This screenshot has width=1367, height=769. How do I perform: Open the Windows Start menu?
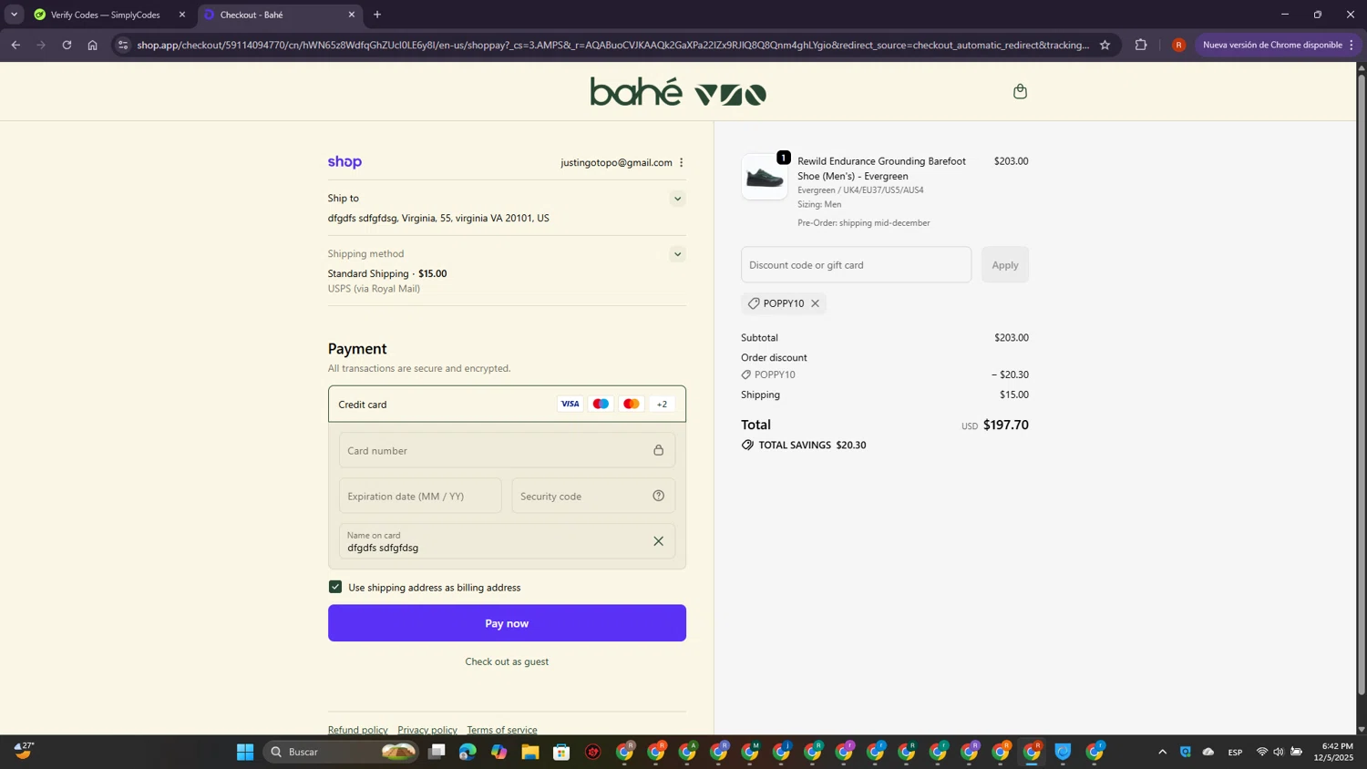245,752
